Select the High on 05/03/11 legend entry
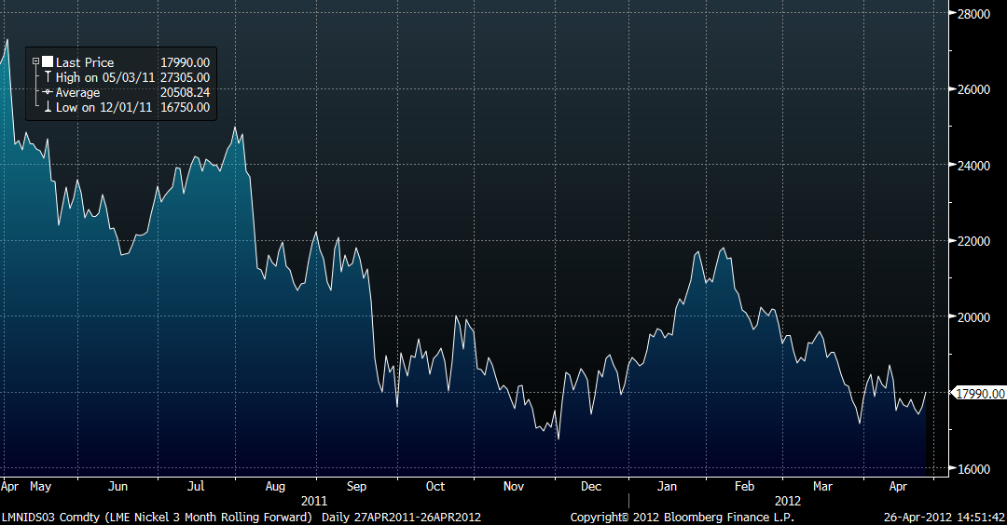Screen dimensions: 1007x525 pos(104,77)
